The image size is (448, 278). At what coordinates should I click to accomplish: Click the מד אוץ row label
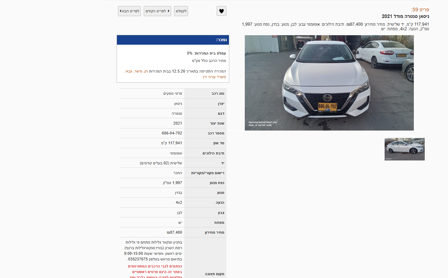[x=219, y=143]
